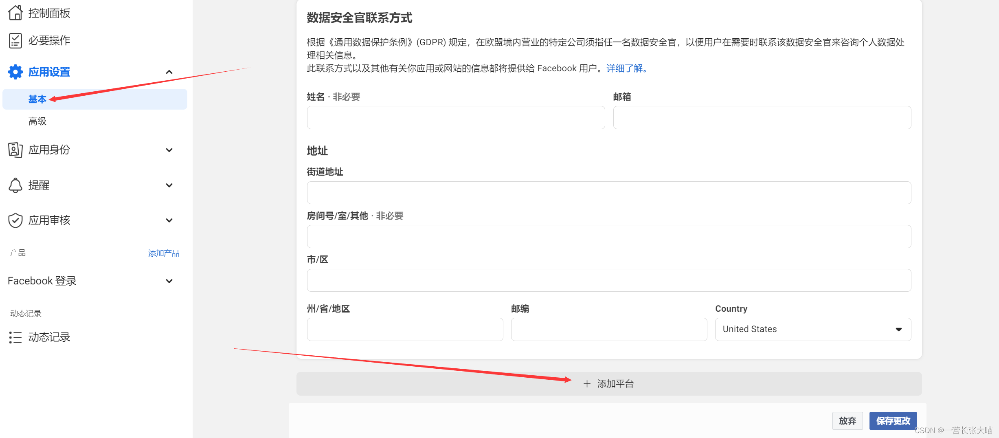The width and height of the screenshot is (999, 438).
Task: Select the 应用设置 gear icon
Action: click(15, 72)
